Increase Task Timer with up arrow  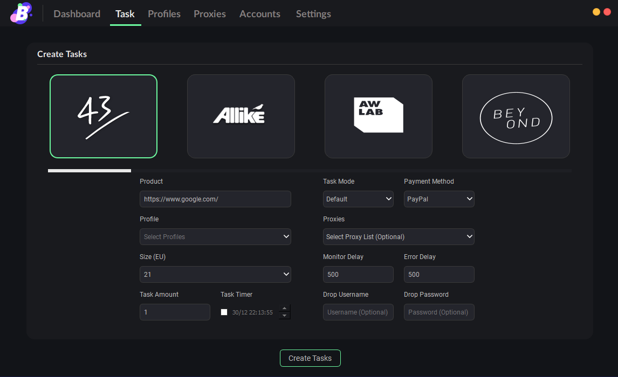click(285, 309)
